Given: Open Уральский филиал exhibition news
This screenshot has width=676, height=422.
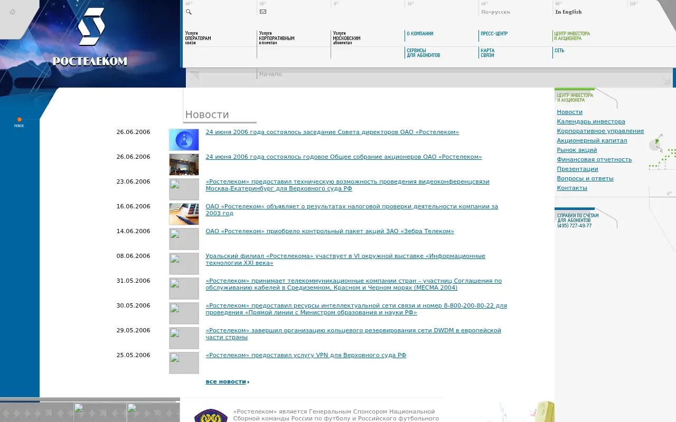Looking at the screenshot, I should coord(345,259).
